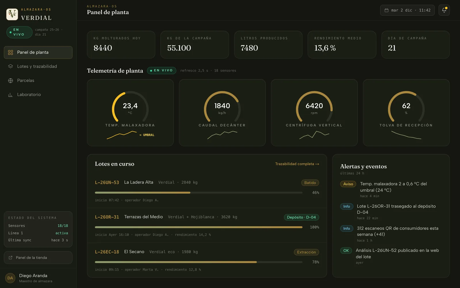This screenshot has height=288, width=460.
Task: Open the notifications bell icon
Action: click(444, 10)
